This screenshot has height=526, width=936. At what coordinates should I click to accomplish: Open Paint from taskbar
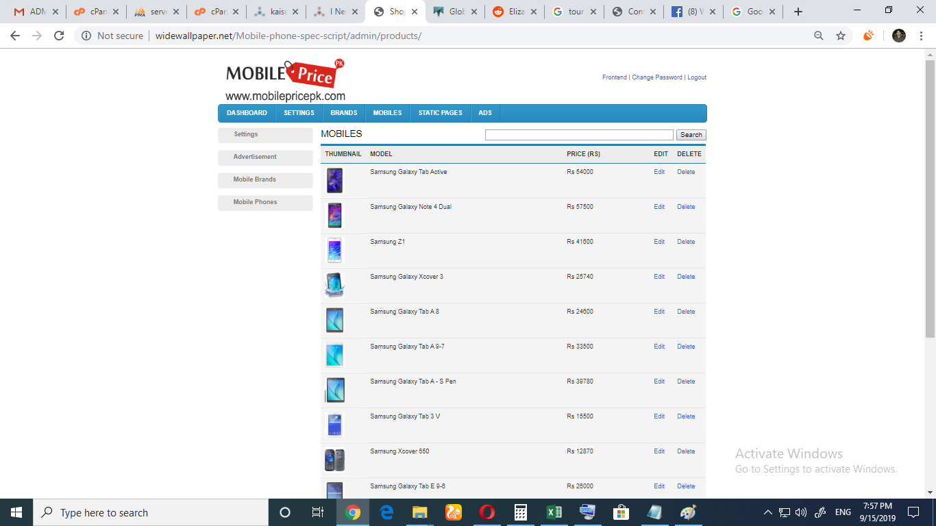click(x=688, y=512)
